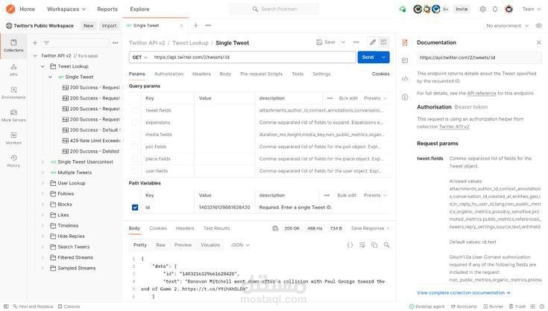Click the info icon in right sidebar
Viewport: 548px width, 311px height.
coord(405,97)
